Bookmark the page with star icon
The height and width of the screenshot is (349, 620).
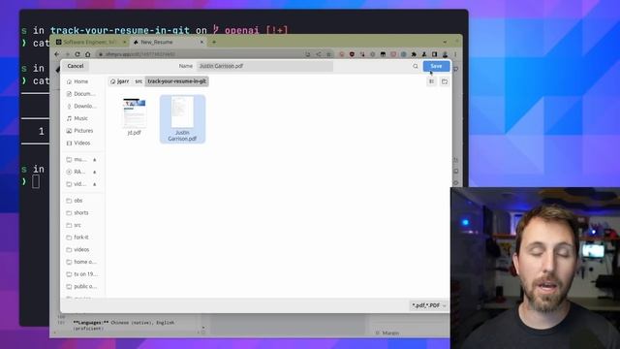click(329, 54)
